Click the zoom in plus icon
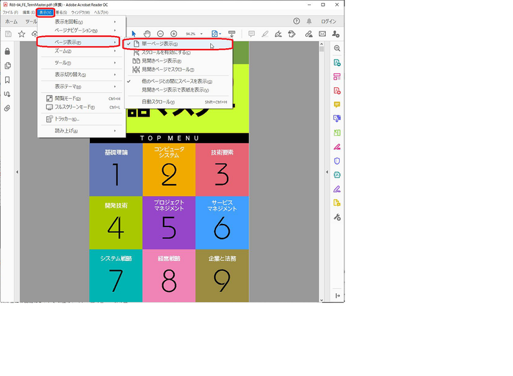The height and width of the screenshot is (376, 513). click(x=174, y=34)
